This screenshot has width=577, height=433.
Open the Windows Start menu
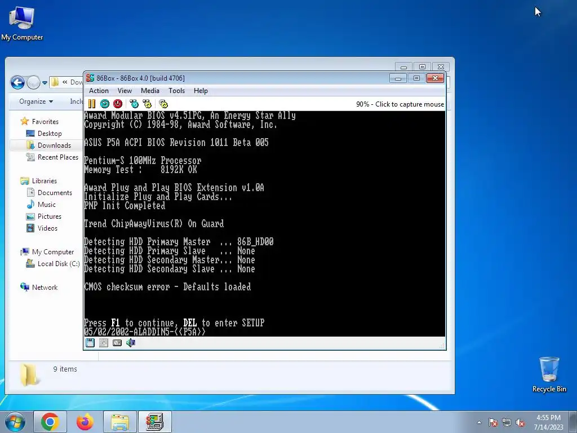click(x=15, y=422)
